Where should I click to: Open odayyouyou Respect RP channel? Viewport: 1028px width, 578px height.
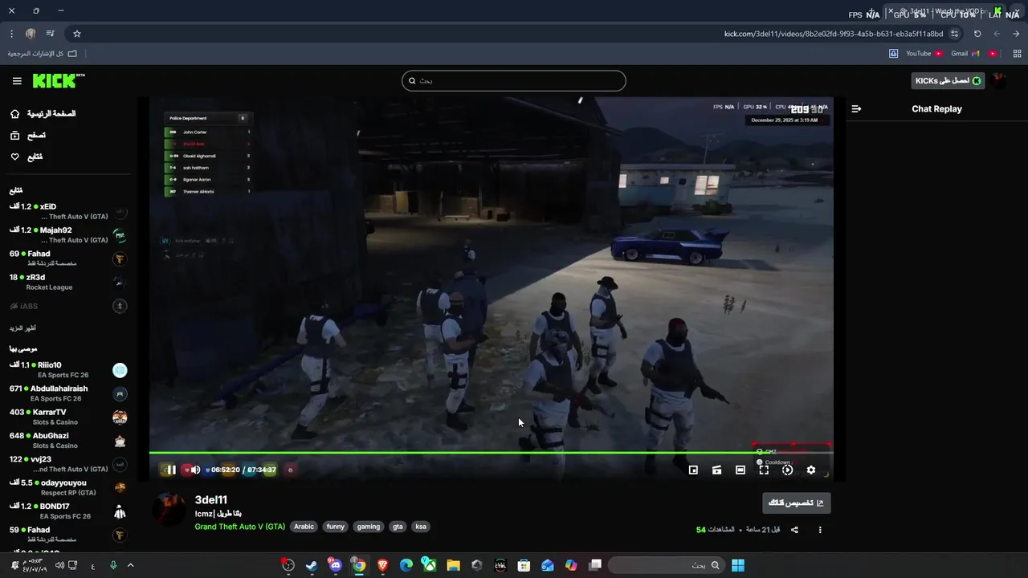(68, 488)
